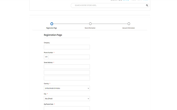Click the search magnifier icon
Image resolution: width=177 pixels, height=110 pixels.
[x=147, y=5]
